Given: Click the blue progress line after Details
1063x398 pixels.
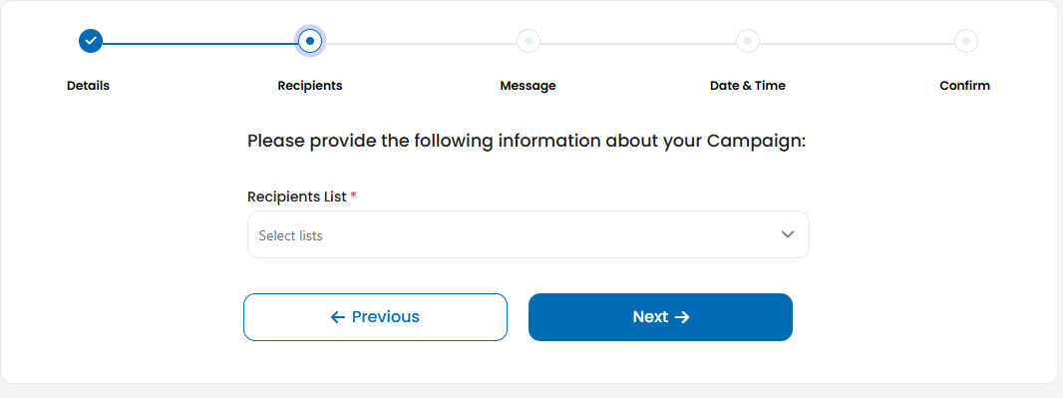Looking at the screenshot, I should coord(199,43).
